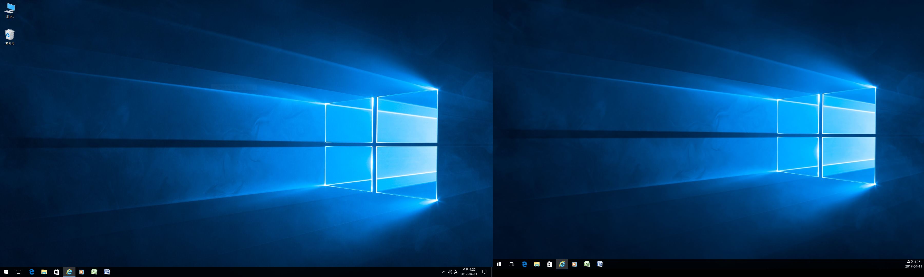Select the 휴지통 recycle bin icon
The height and width of the screenshot is (277, 924).
pos(10,37)
